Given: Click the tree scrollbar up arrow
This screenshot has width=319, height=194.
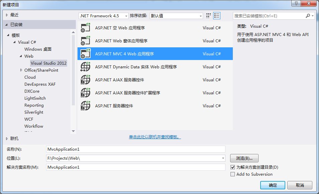Looking at the screenshot, I should click(73, 32).
